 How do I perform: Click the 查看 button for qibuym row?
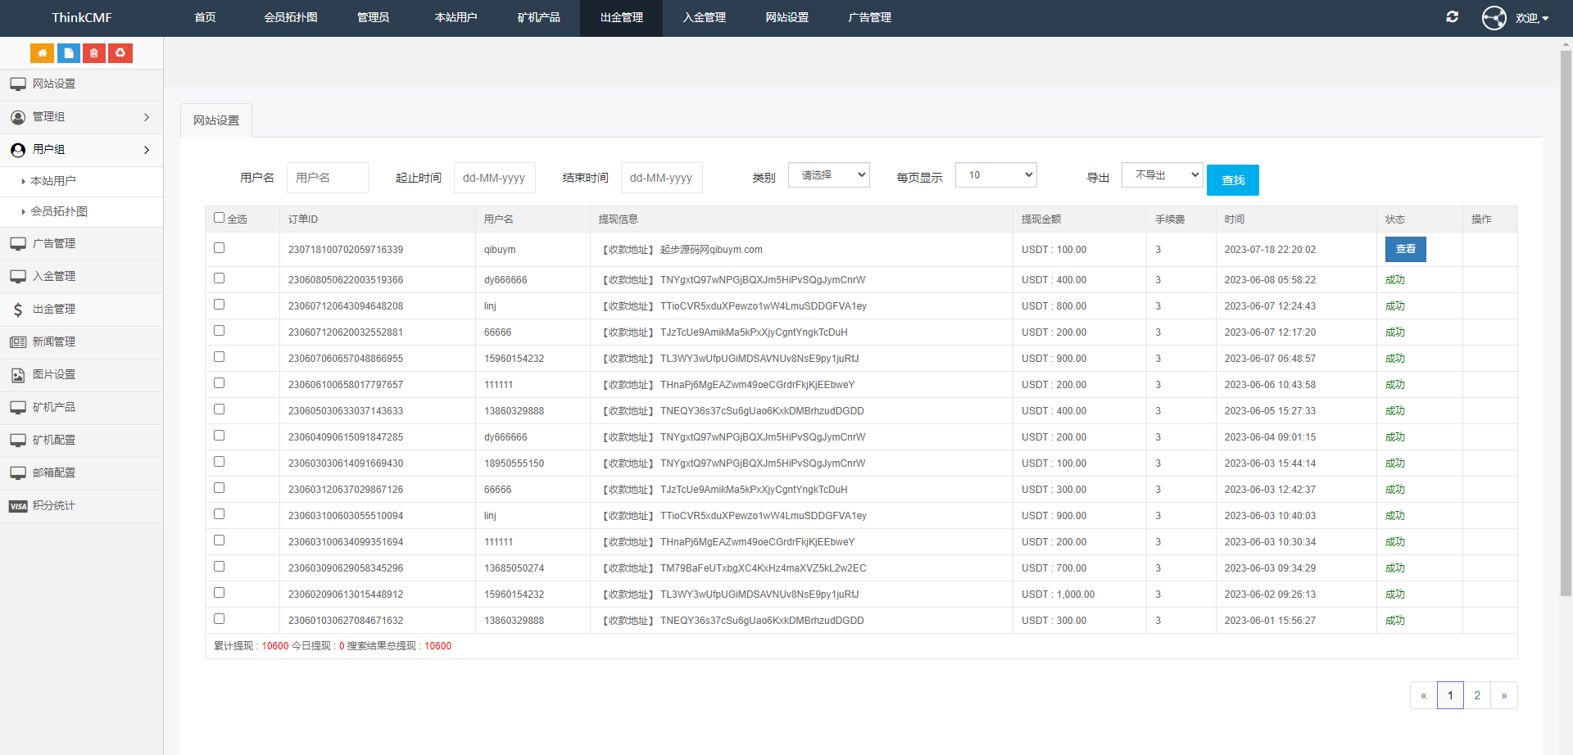coord(1405,249)
